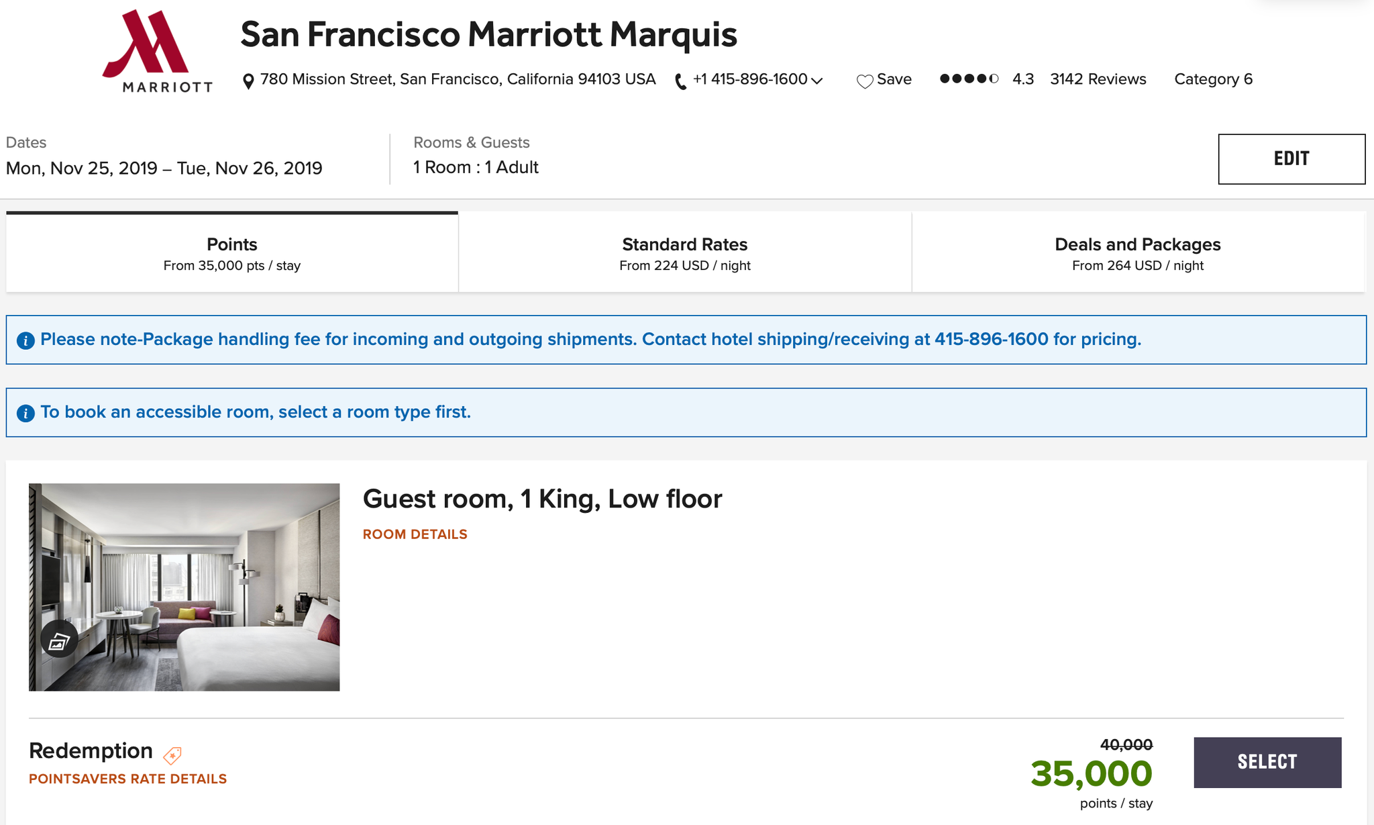
Task: Click the 3142 Reviews text
Action: point(1098,79)
